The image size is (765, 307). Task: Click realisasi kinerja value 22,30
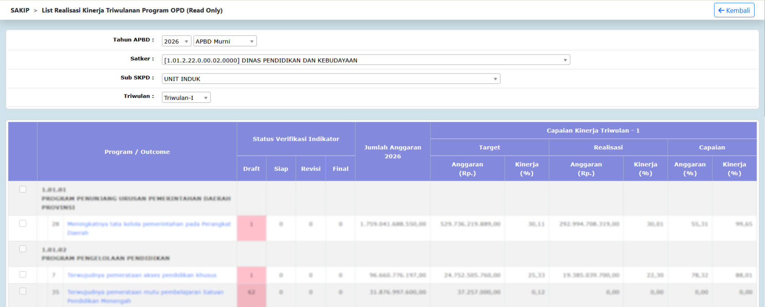[655, 275]
